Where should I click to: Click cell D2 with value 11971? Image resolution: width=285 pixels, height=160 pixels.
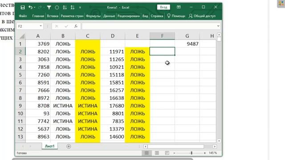(x=113, y=52)
